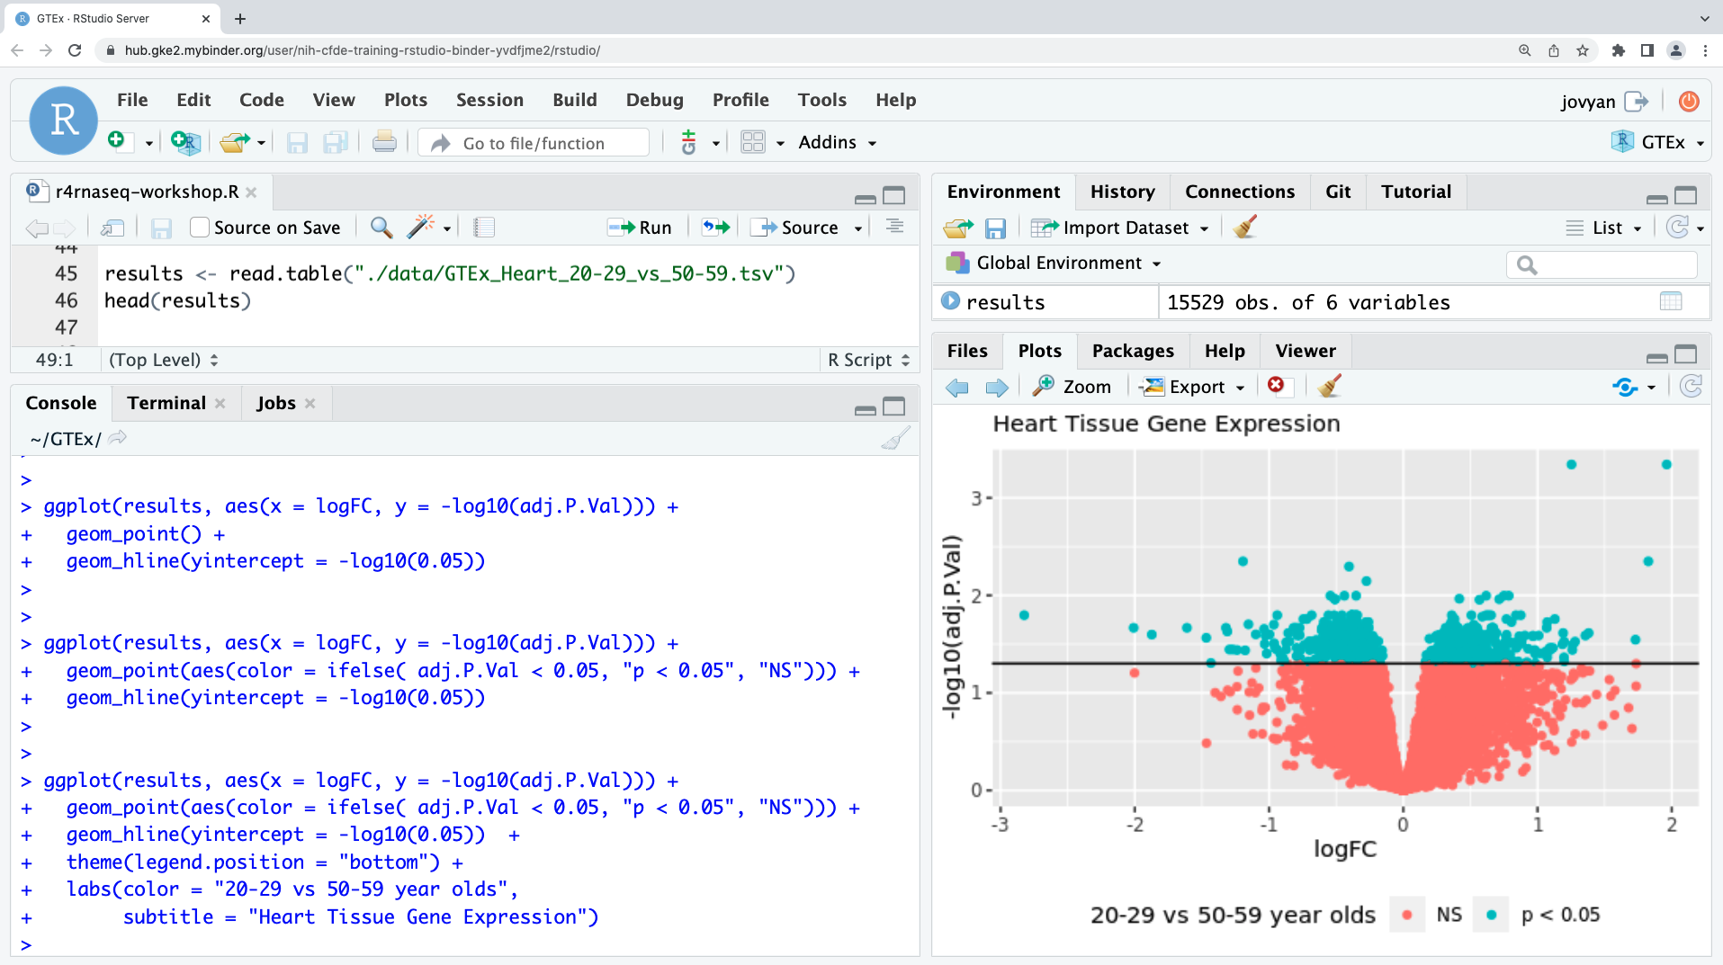1723x965 pixels.
Task: Click the Find/Replace magnifier in editor
Action: 381,228
